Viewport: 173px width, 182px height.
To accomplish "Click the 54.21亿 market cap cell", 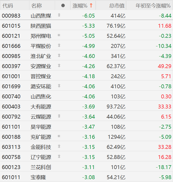I will 116,177.
